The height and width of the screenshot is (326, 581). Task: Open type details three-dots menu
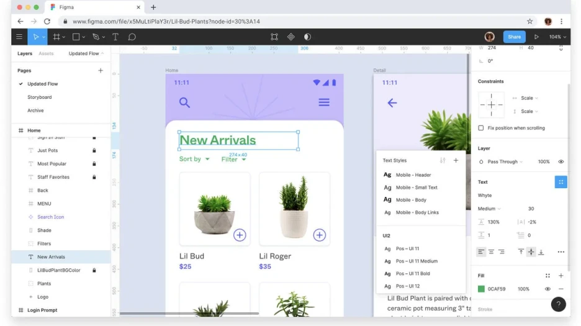tap(561, 252)
